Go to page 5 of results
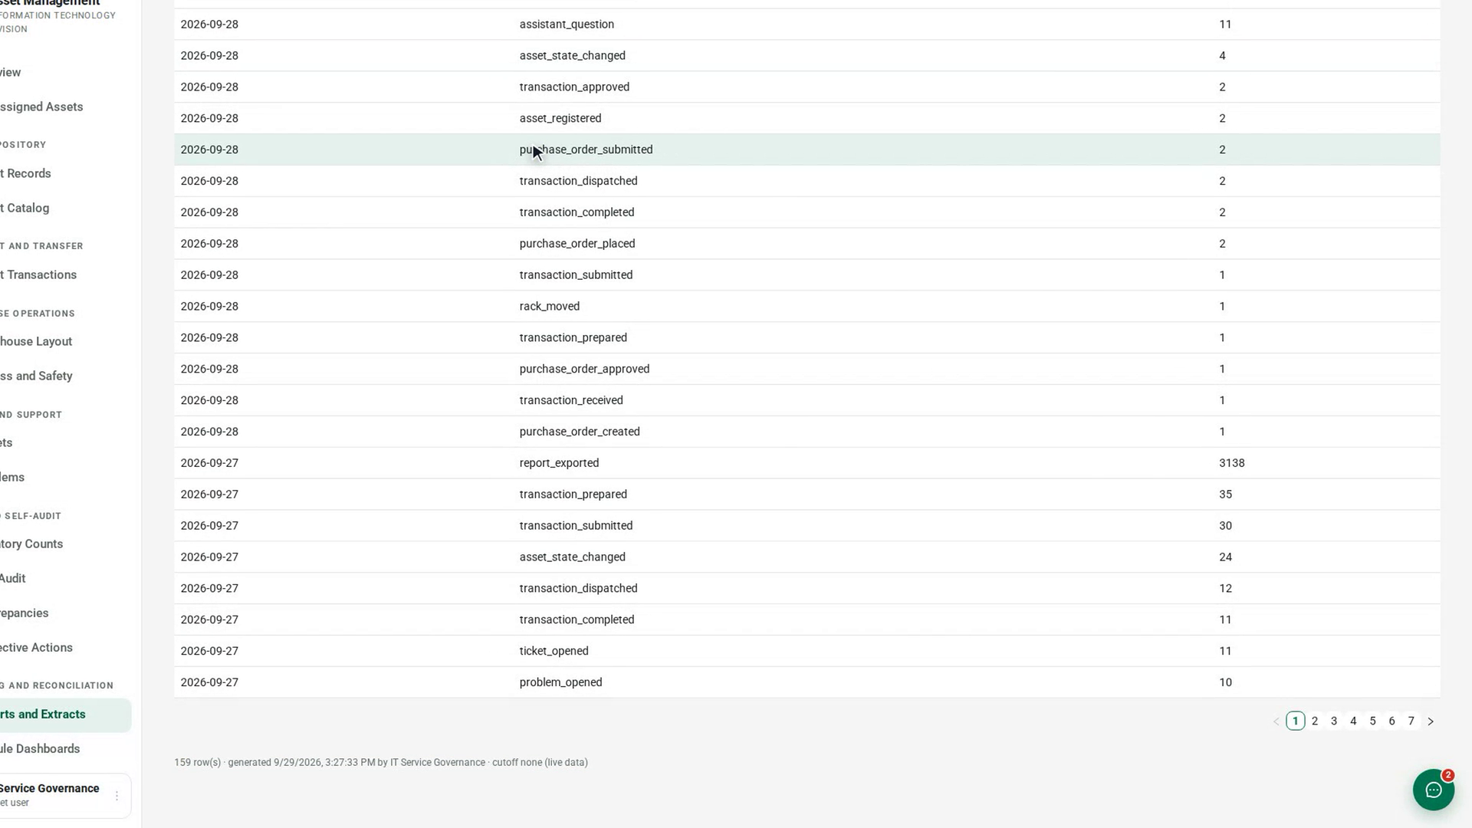 (1373, 721)
